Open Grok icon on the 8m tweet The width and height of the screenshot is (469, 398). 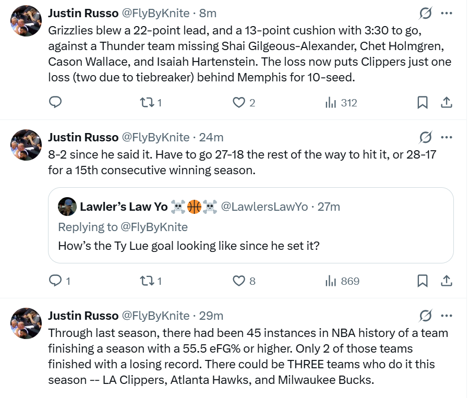point(426,13)
